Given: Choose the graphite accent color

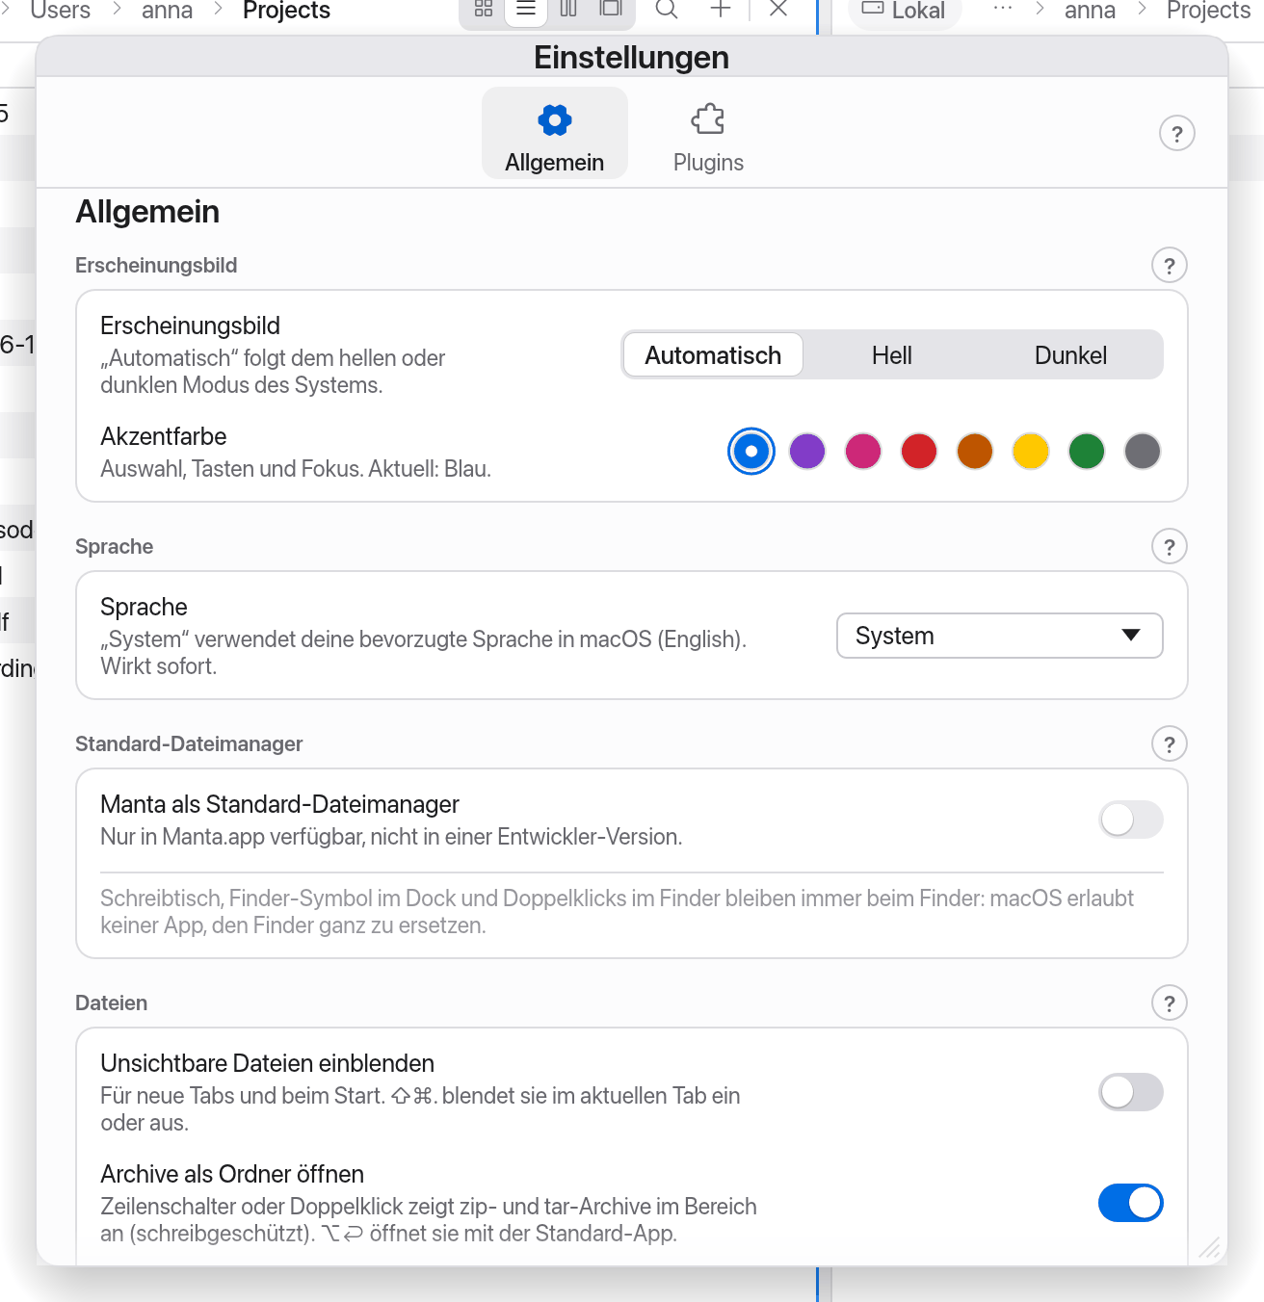Looking at the screenshot, I should click(x=1143, y=451).
